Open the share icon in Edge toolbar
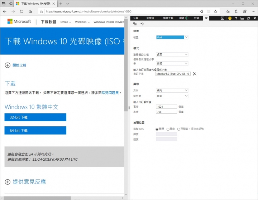The height and width of the screenshot is (200, 258). pos(245,11)
